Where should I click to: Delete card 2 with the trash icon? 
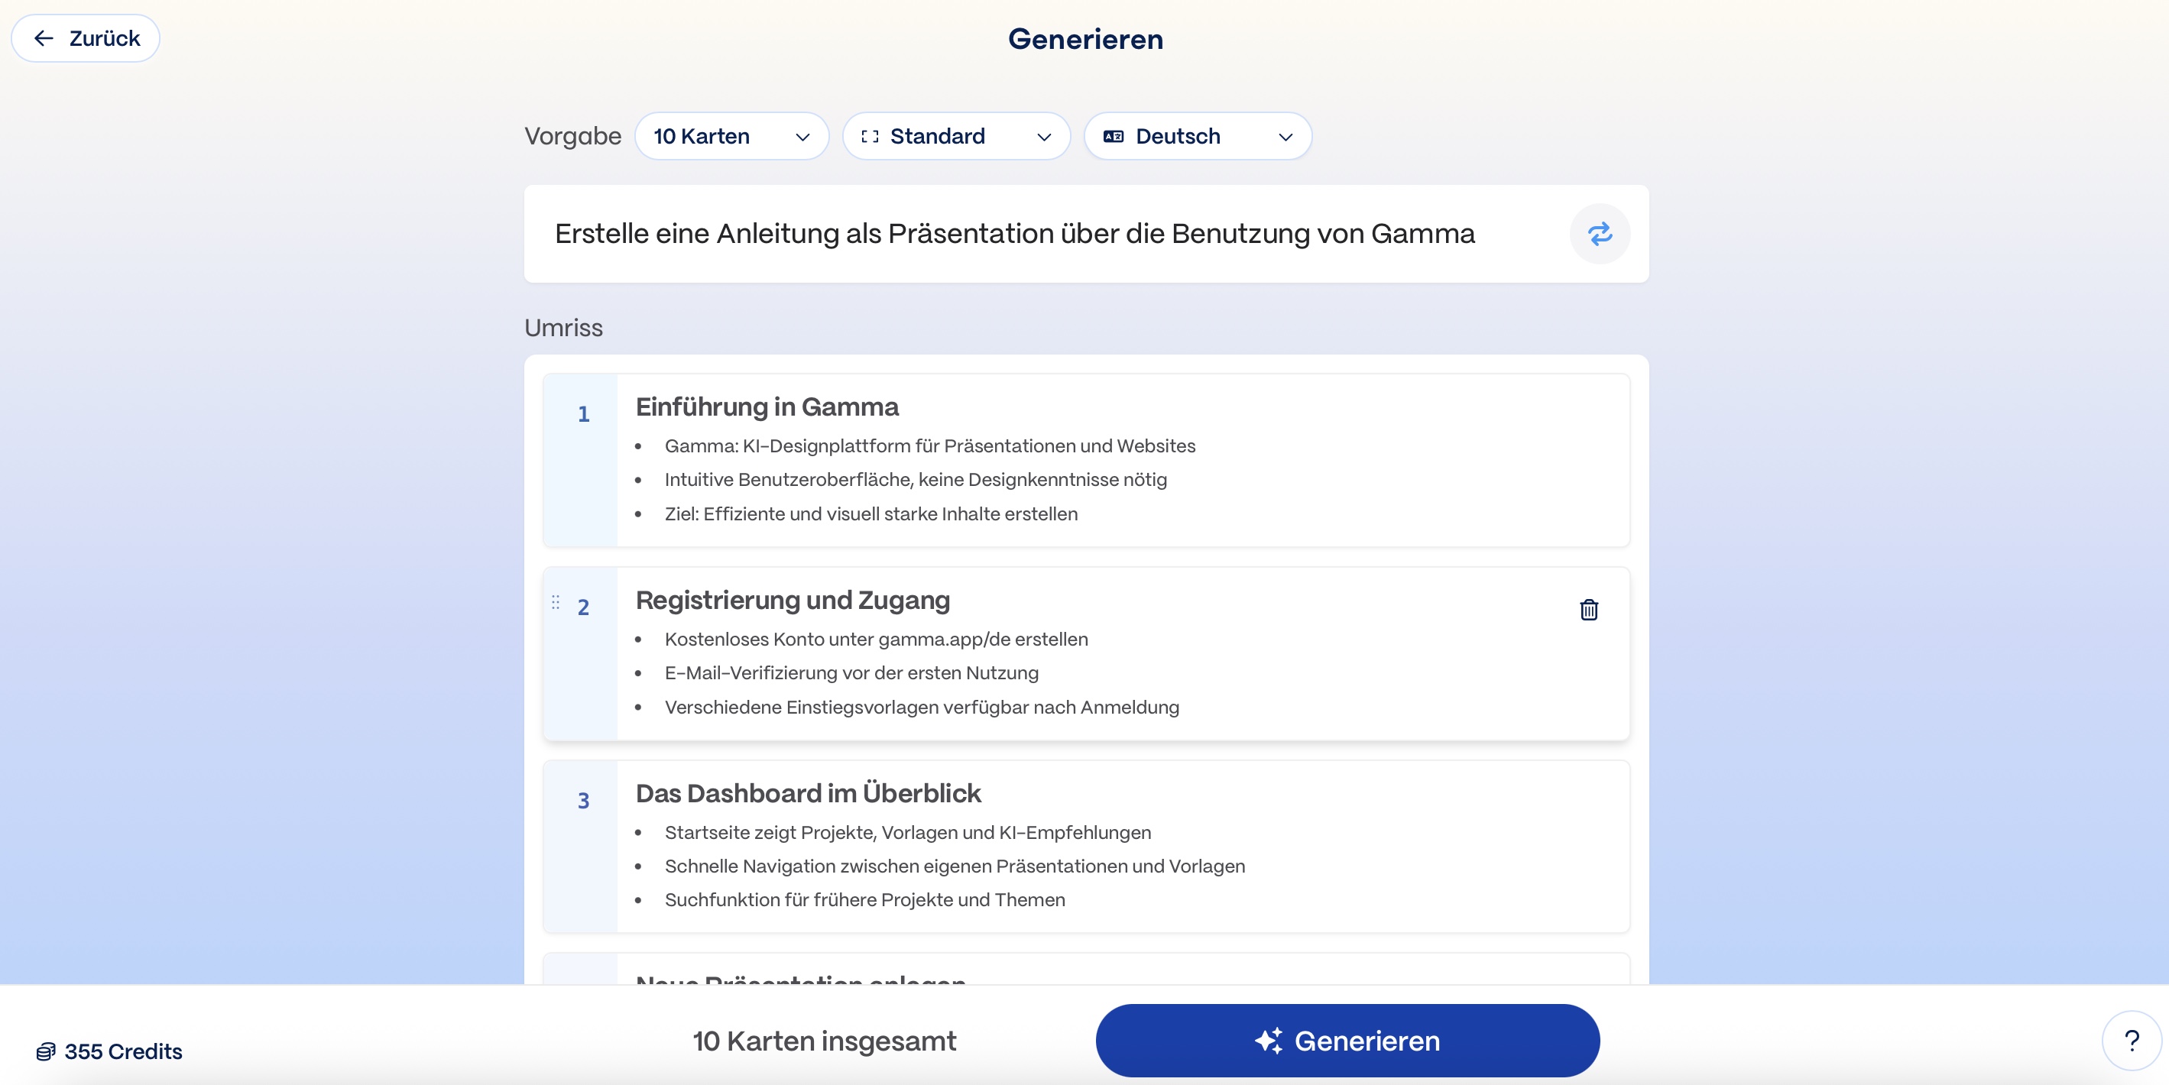[x=1588, y=610]
